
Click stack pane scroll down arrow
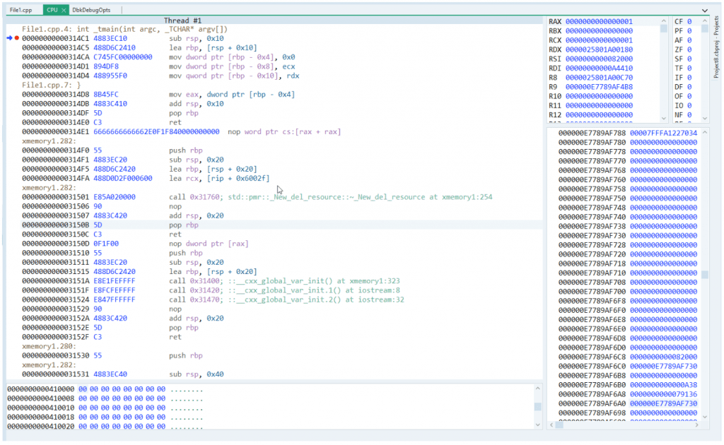click(x=705, y=417)
